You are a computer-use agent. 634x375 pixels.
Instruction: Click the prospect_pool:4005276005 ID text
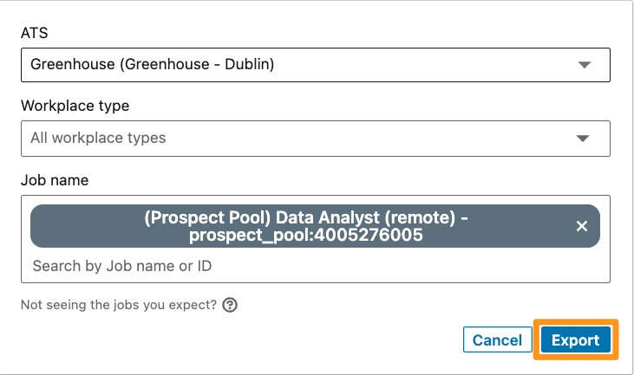click(x=306, y=236)
